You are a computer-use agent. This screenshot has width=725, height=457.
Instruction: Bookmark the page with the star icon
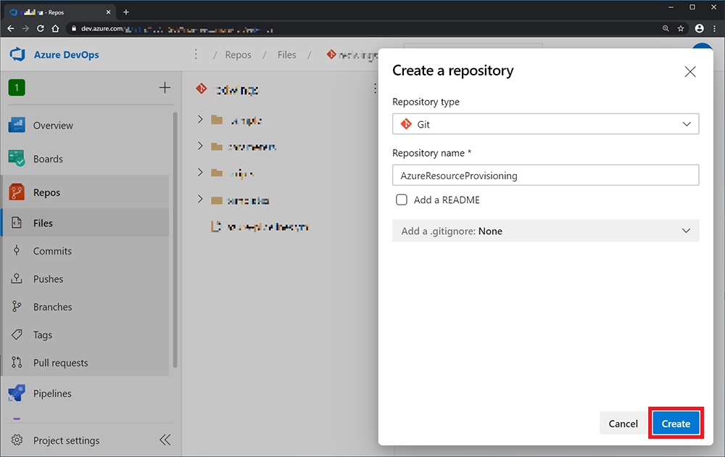click(681, 29)
